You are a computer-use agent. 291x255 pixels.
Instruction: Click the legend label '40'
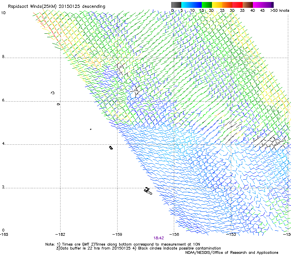point(252,10)
